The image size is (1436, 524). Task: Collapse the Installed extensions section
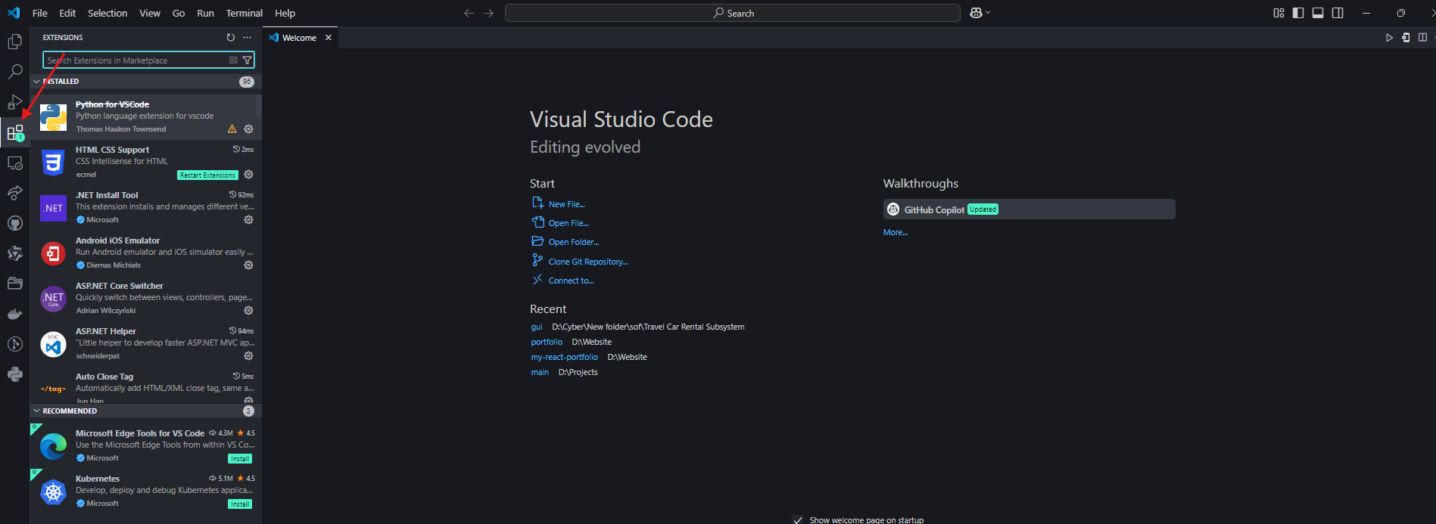(36, 82)
